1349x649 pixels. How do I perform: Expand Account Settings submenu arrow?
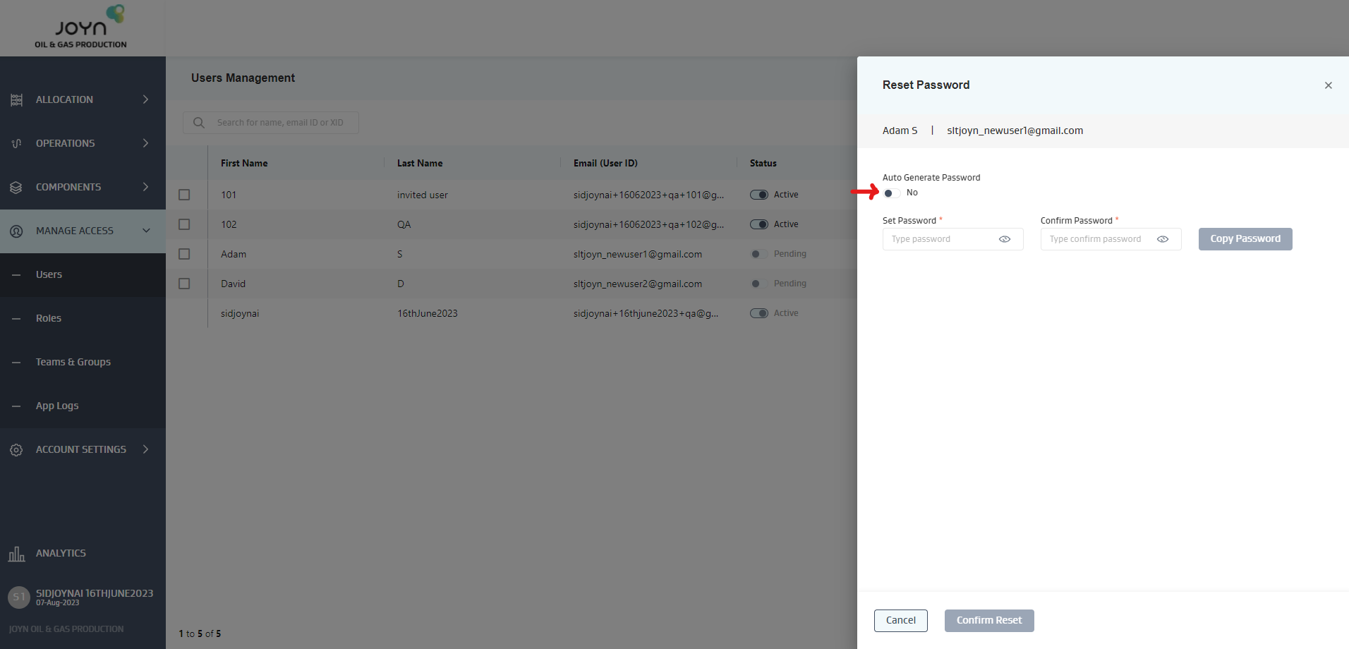(x=145, y=449)
